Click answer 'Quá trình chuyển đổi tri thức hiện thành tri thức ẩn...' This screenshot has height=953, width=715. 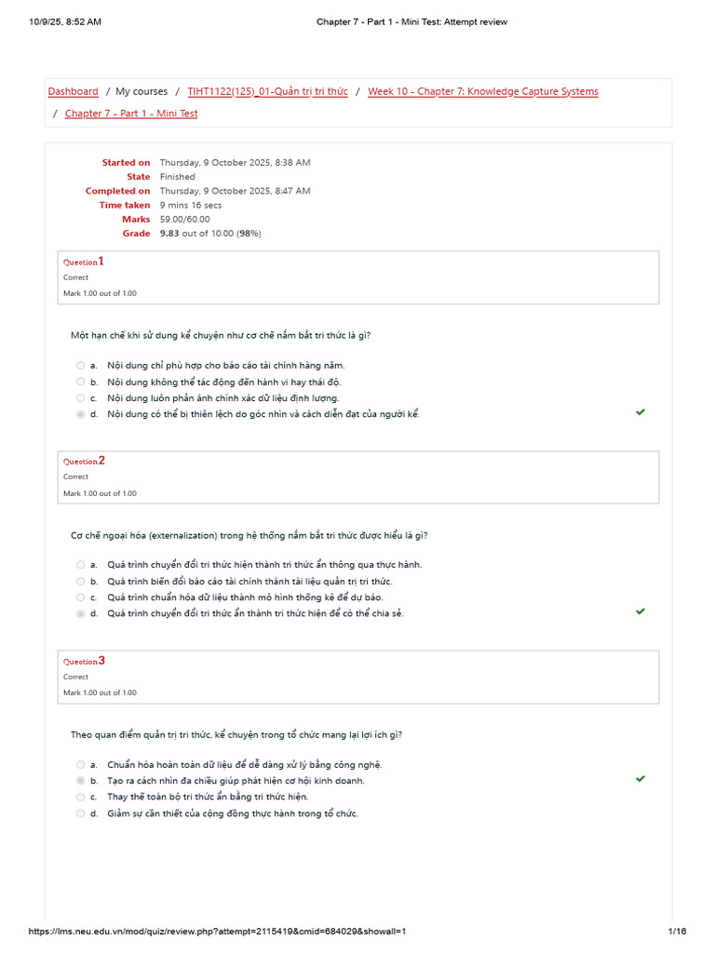click(x=264, y=565)
